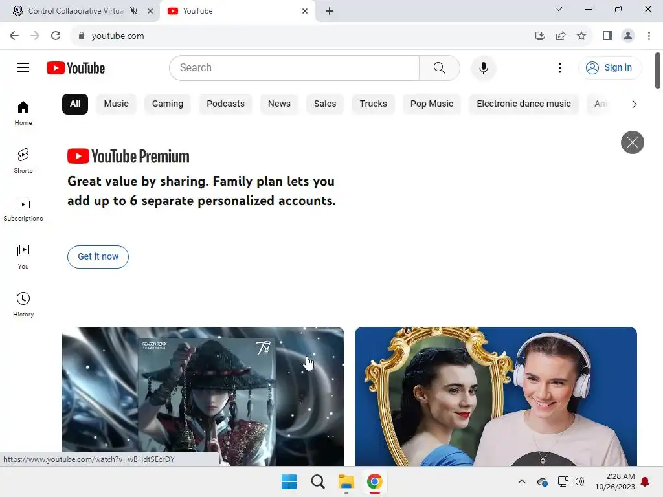The width and height of the screenshot is (663, 497).
Task: Open Windows taskbar search
Action: click(317, 481)
